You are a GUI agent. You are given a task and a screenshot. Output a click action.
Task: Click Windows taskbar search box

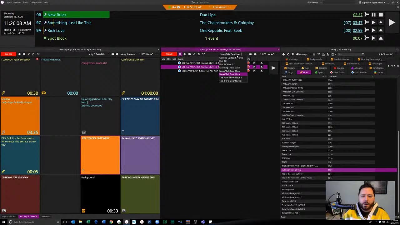point(34,222)
